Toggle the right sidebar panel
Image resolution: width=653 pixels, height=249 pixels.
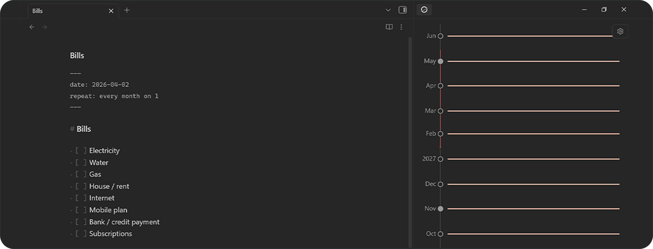coord(402,10)
